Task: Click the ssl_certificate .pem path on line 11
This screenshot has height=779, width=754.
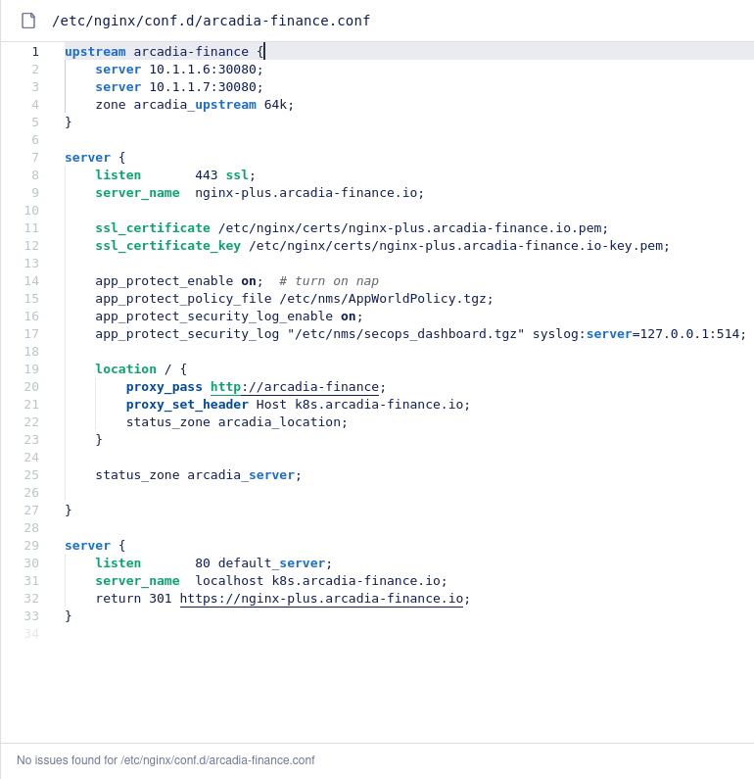Action: point(413,228)
